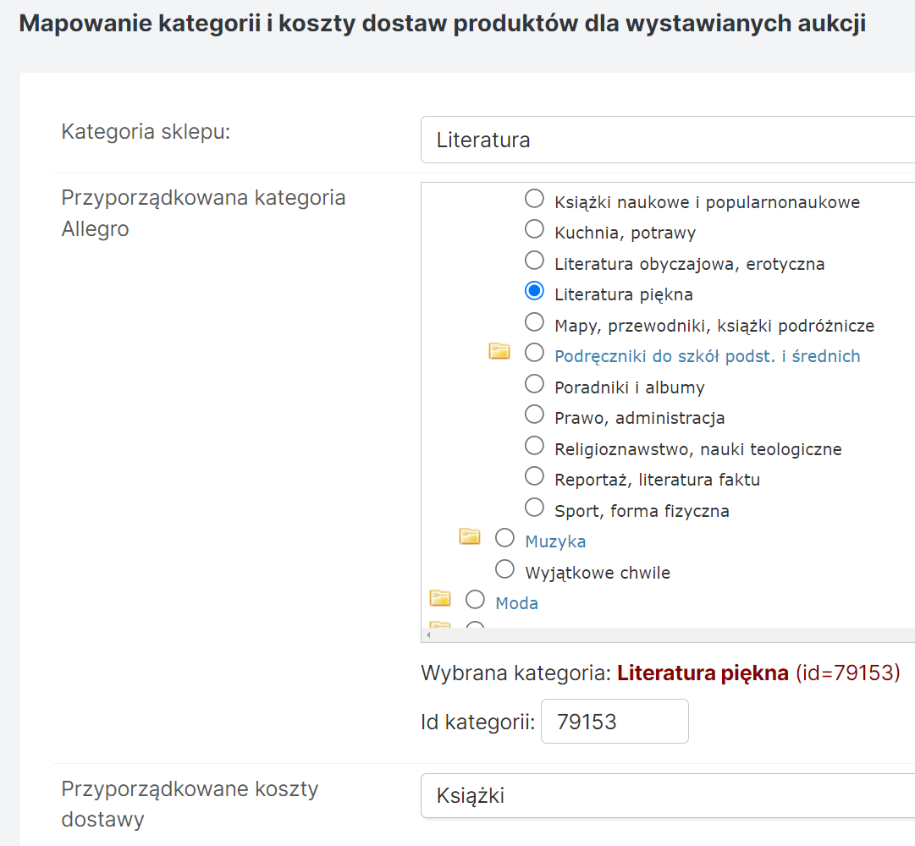
Task: Open the koszty dostawy Książki dropdown
Action: pyautogui.click(x=667, y=795)
